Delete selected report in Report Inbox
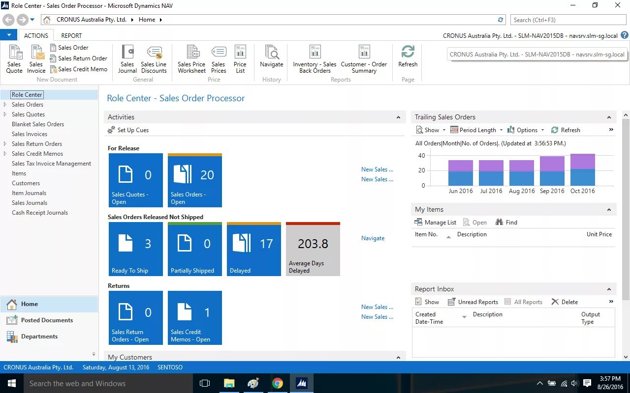Screen dimensions: 630x393 click(565, 302)
